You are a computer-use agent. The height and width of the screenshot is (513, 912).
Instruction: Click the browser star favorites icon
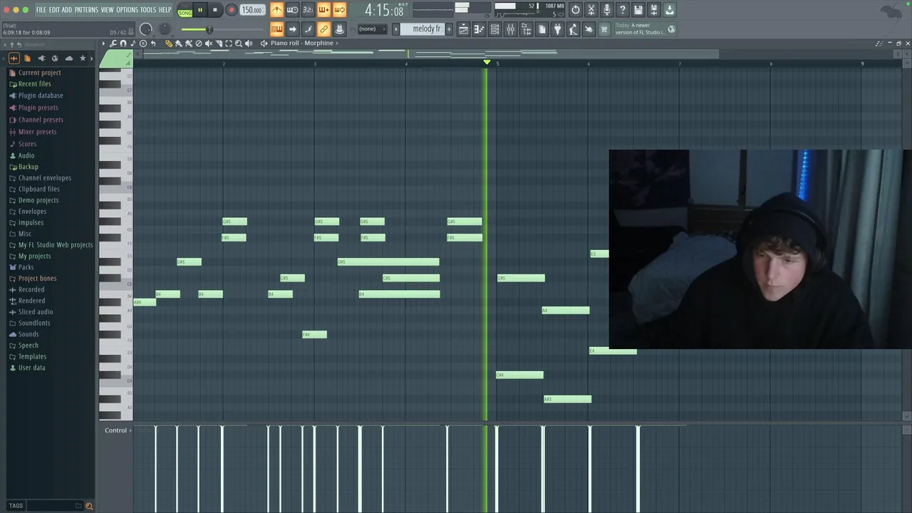[83, 58]
